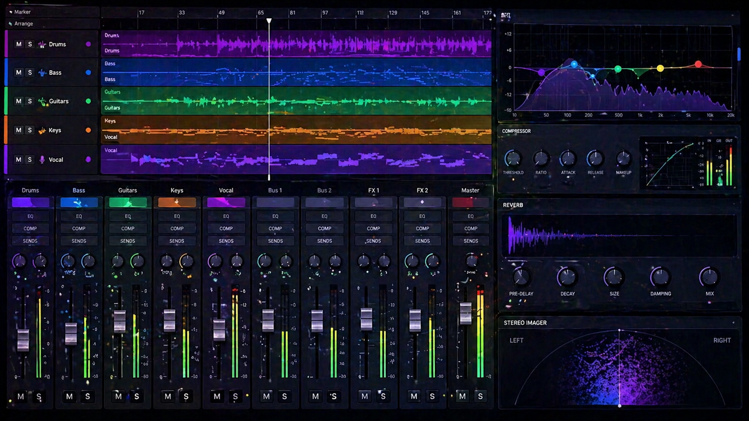Click the Compressor Threshold knob
This screenshot has height=421, width=749.
click(x=513, y=159)
